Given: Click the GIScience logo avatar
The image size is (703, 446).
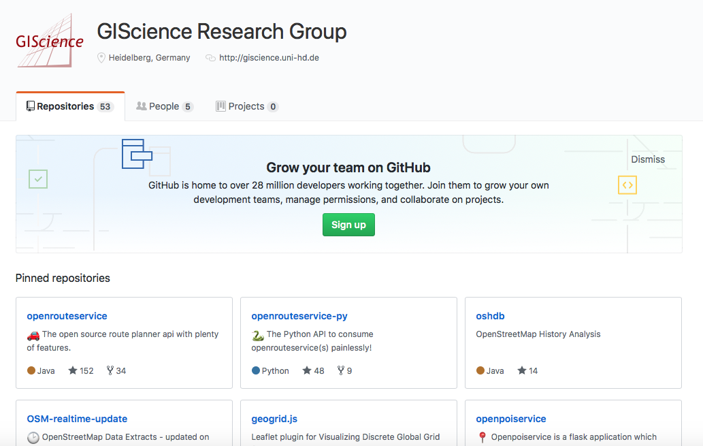Looking at the screenshot, I should click(50, 41).
